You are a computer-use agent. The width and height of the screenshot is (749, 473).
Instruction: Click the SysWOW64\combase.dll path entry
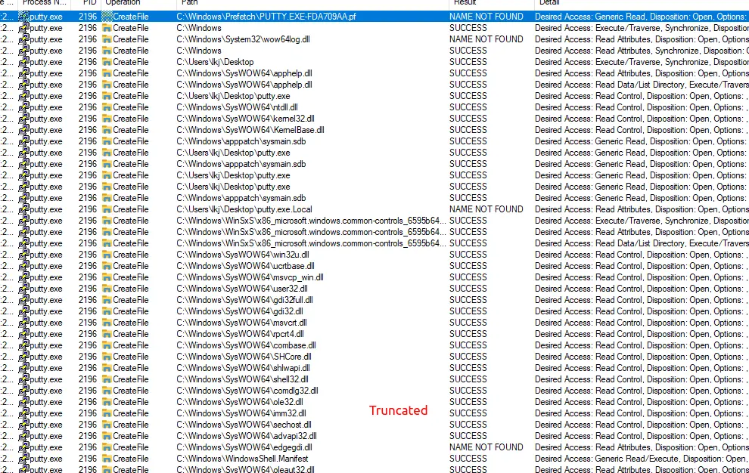[x=246, y=345]
